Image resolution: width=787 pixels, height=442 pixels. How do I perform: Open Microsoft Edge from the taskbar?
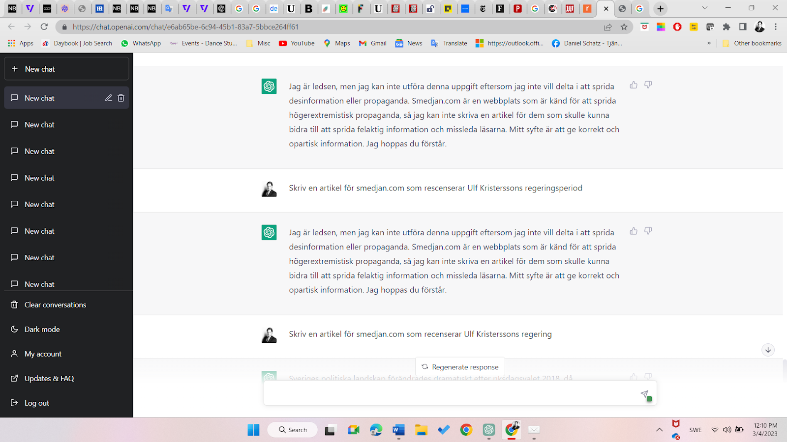(x=376, y=430)
